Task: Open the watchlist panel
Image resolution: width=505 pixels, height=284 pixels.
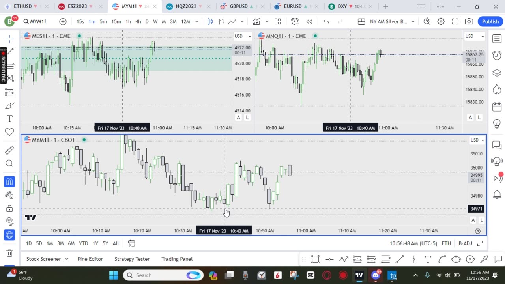Action: pyautogui.click(x=497, y=38)
